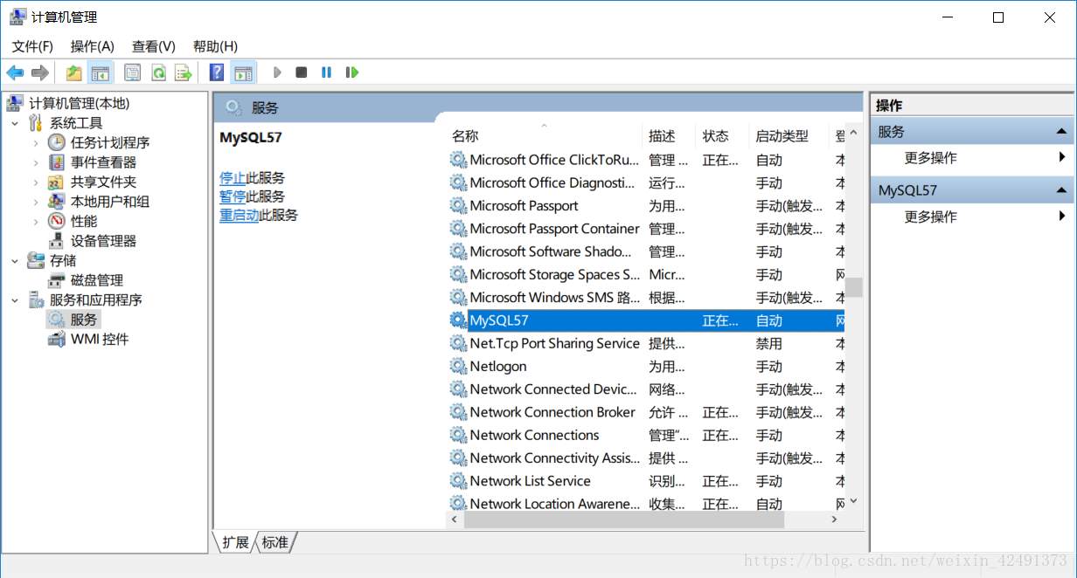
Task: Expand the 本地用户和组 node arrow
Action: click(x=35, y=202)
